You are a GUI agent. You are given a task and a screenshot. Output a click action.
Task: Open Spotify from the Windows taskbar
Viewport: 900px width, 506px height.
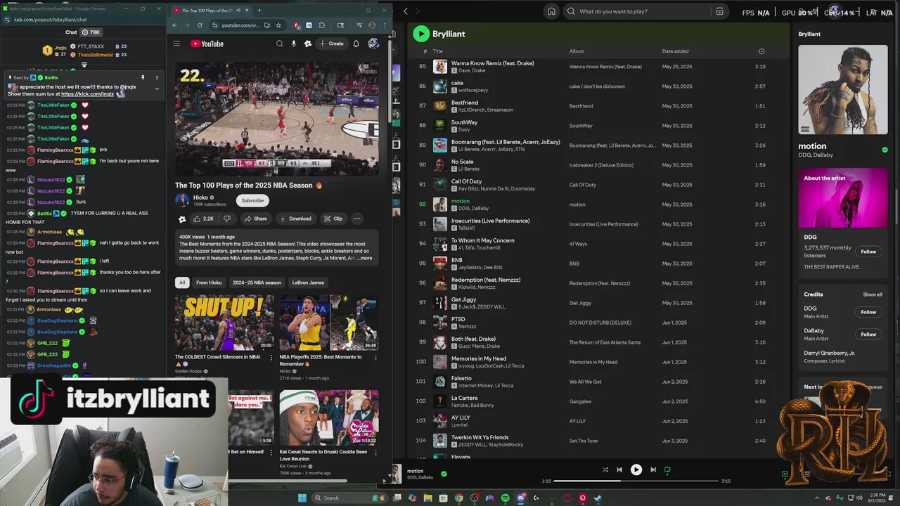pyautogui.click(x=505, y=498)
